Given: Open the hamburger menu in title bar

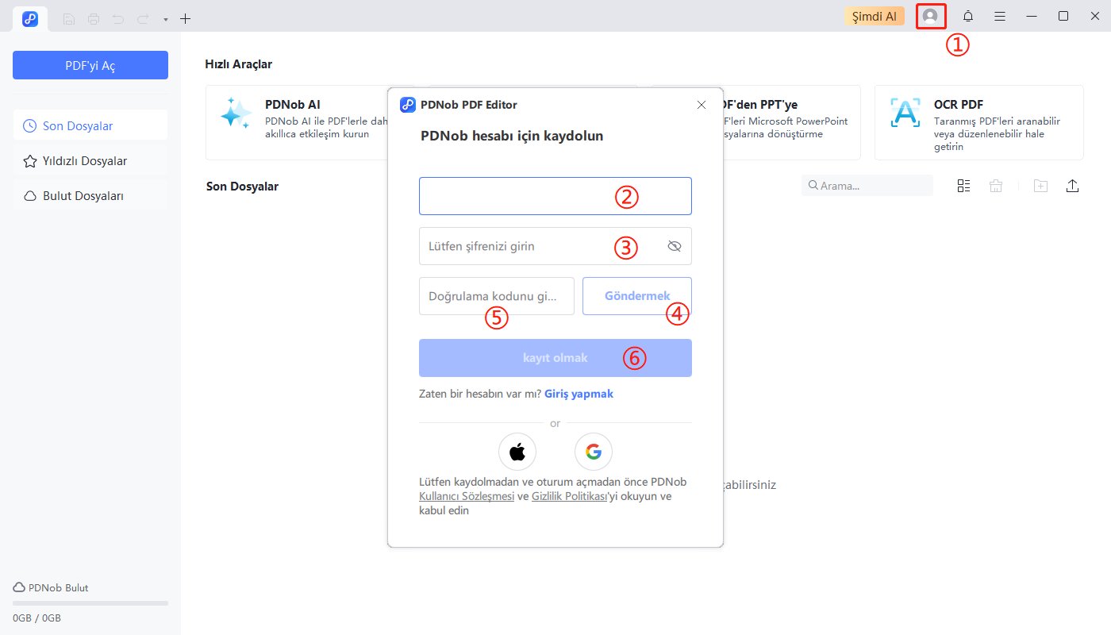Looking at the screenshot, I should point(1000,17).
